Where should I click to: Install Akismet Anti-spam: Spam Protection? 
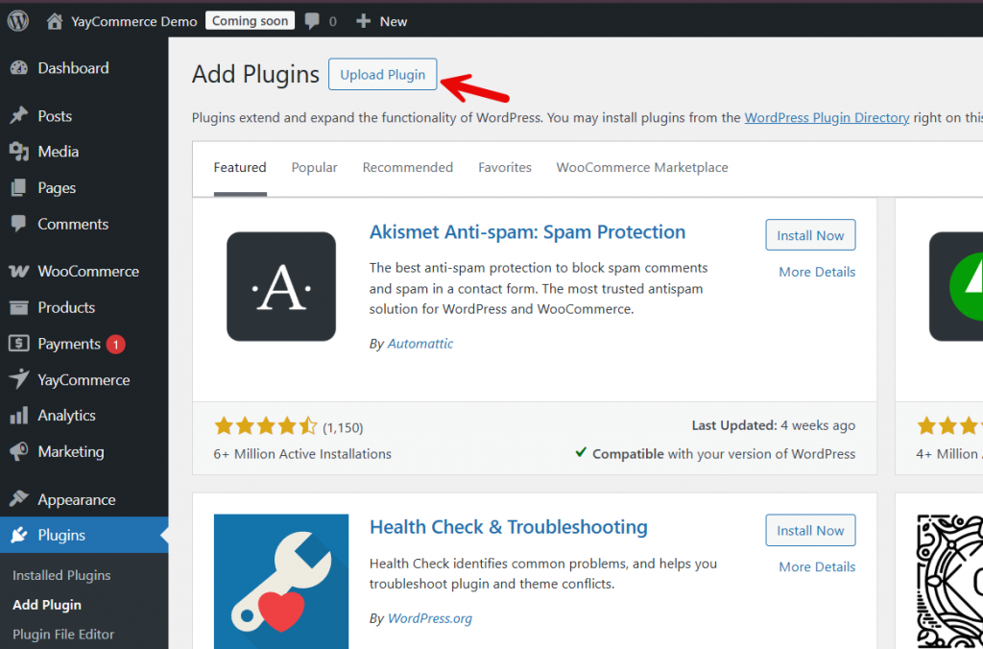click(x=810, y=234)
